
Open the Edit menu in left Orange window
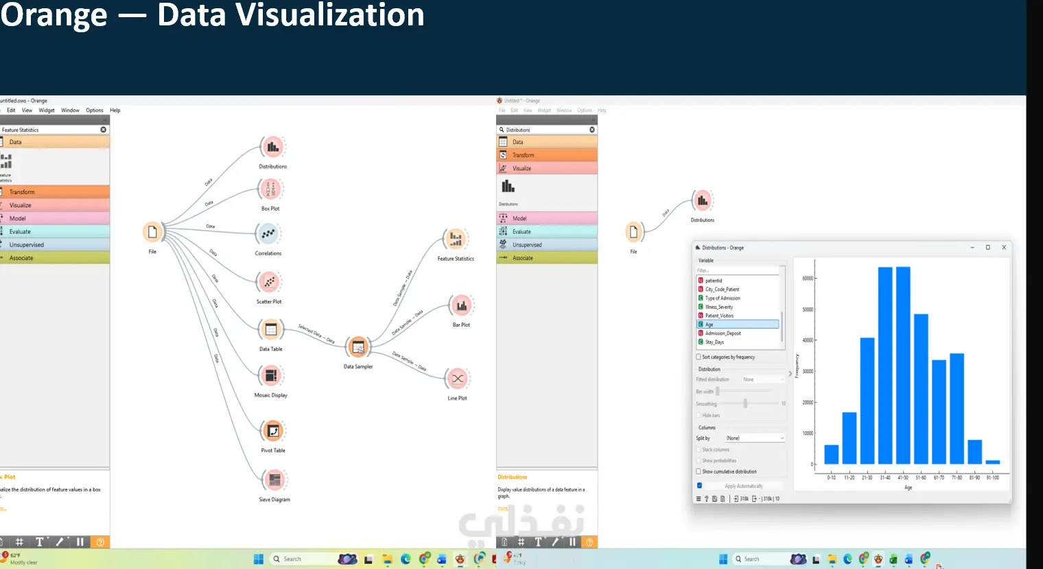tap(11, 111)
